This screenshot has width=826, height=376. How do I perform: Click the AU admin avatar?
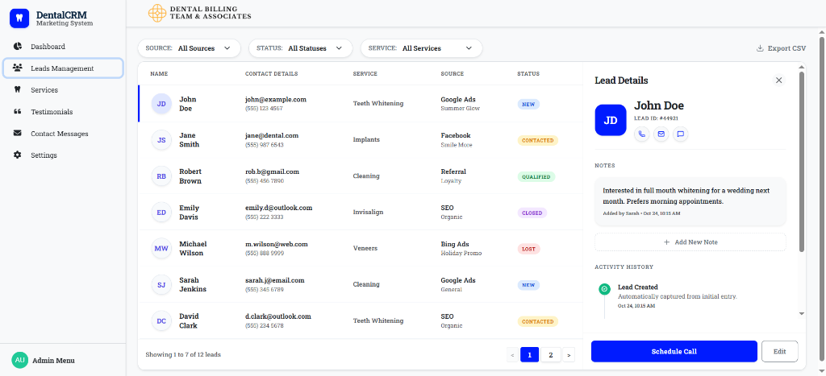19,360
